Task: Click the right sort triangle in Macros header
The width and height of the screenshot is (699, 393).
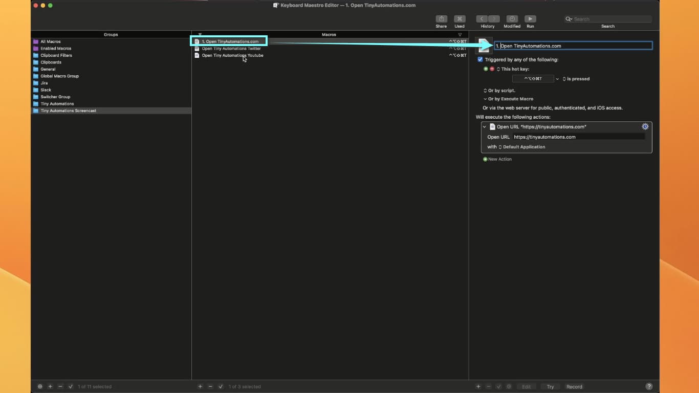Action: pos(460,35)
